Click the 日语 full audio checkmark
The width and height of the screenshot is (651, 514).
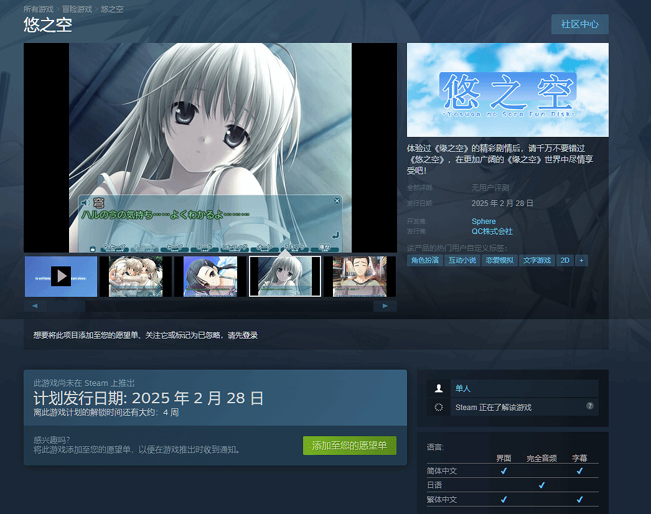[541, 485]
